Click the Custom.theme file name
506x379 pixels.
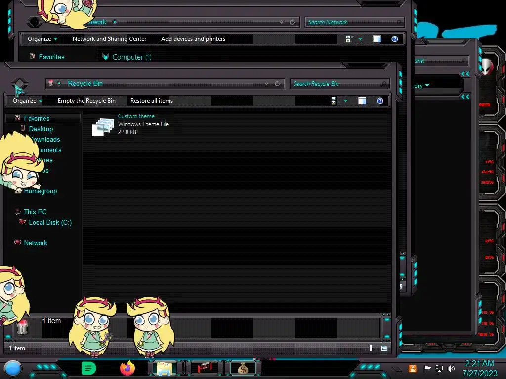coord(136,116)
